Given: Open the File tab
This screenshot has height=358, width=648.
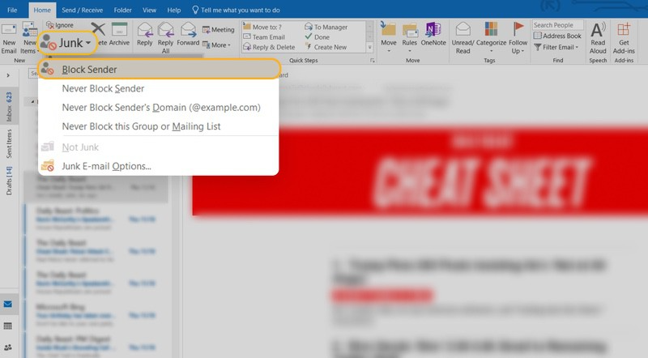Looking at the screenshot, I should [x=12, y=10].
